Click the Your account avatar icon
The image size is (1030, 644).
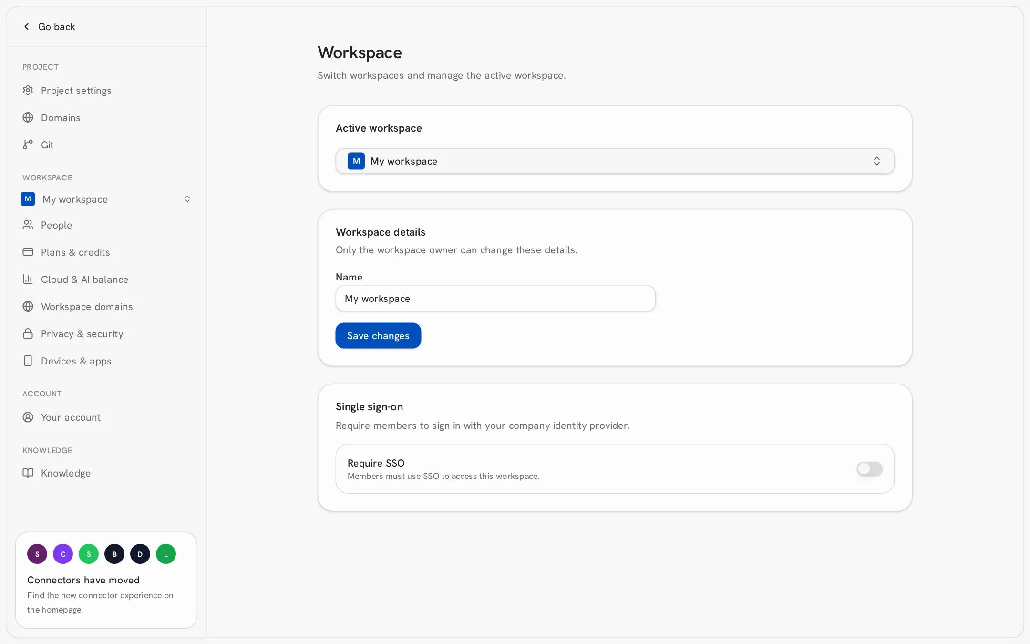(28, 417)
